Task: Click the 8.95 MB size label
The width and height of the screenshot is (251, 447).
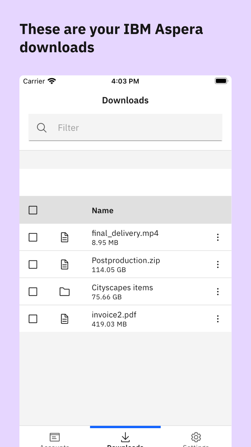Action: click(x=105, y=243)
